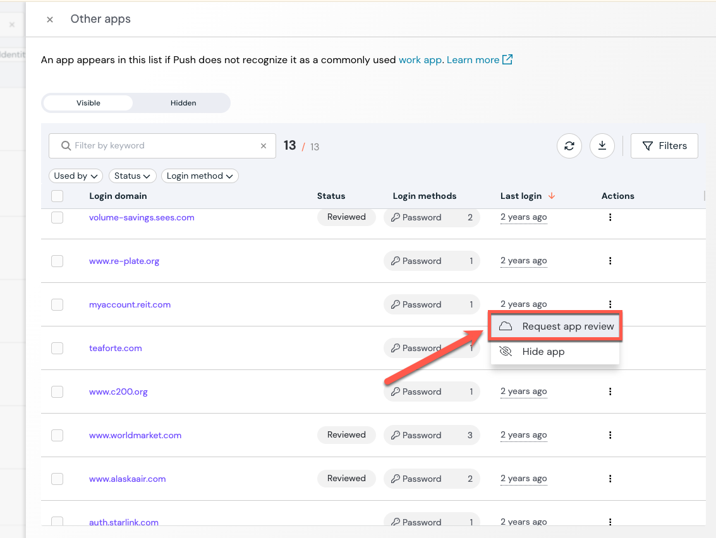Screen dimensions: 716x538
Task: Switch to the Visible tab
Action: 88,103
